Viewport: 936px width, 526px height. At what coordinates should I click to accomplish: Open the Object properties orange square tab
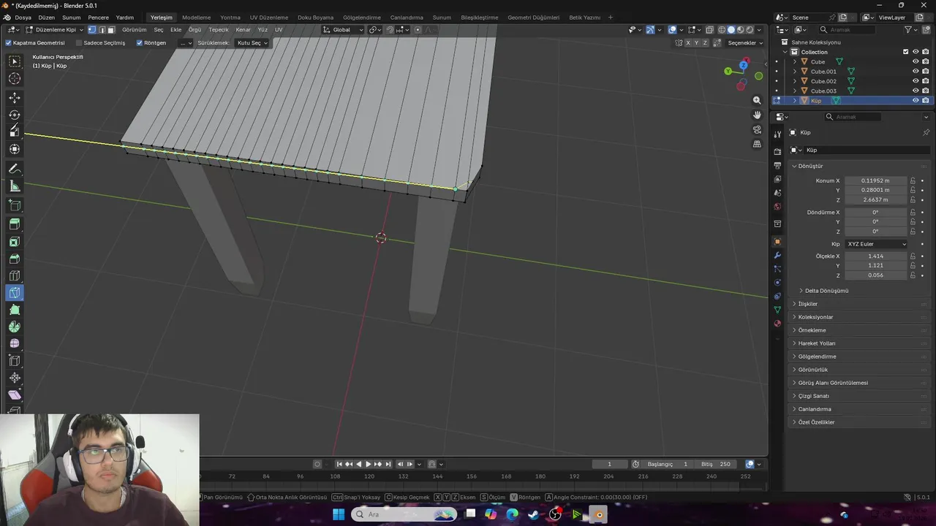pyautogui.click(x=777, y=242)
